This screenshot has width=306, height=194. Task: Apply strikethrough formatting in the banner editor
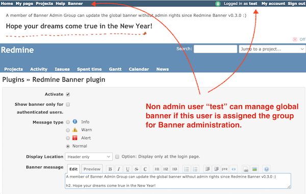coord(136,169)
